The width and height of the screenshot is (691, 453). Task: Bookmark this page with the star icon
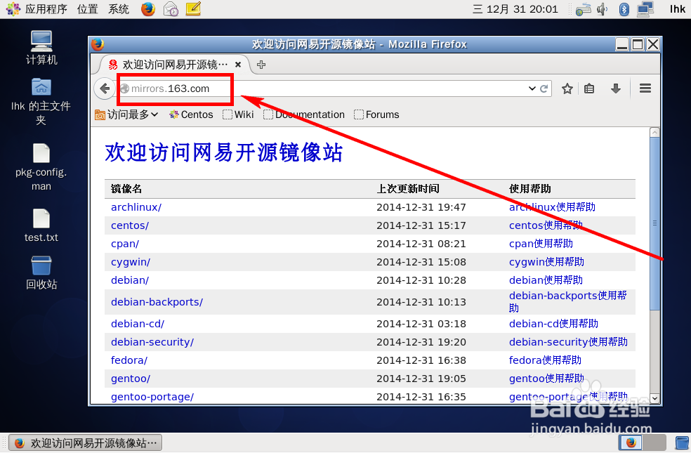(x=567, y=88)
